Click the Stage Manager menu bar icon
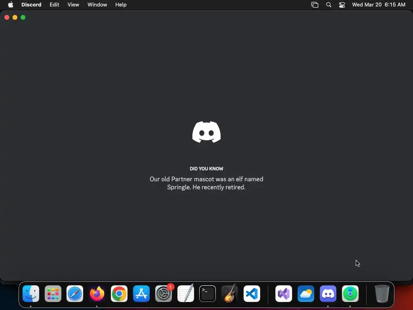This screenshot has width=413, height=310. 315,5
